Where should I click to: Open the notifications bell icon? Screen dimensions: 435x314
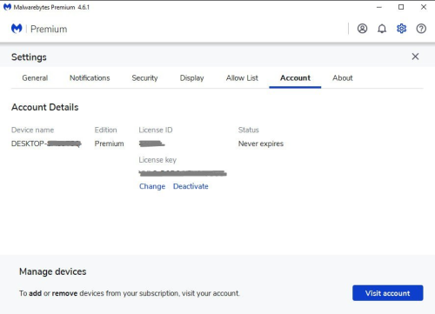pos(382,29)
